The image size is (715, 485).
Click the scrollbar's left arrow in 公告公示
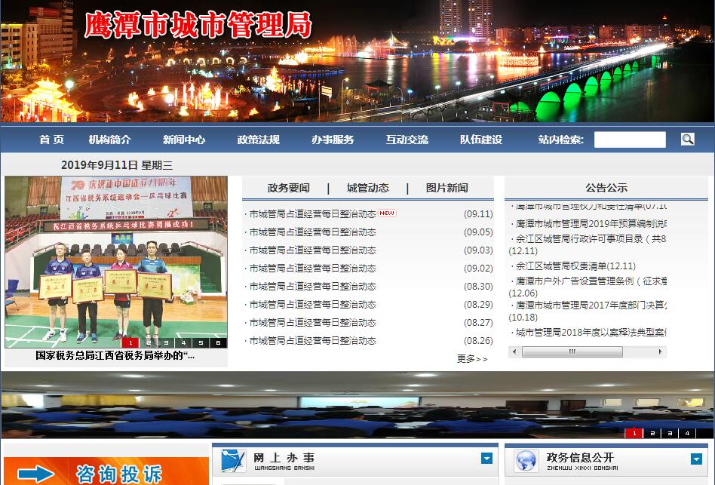coord(514,351)
